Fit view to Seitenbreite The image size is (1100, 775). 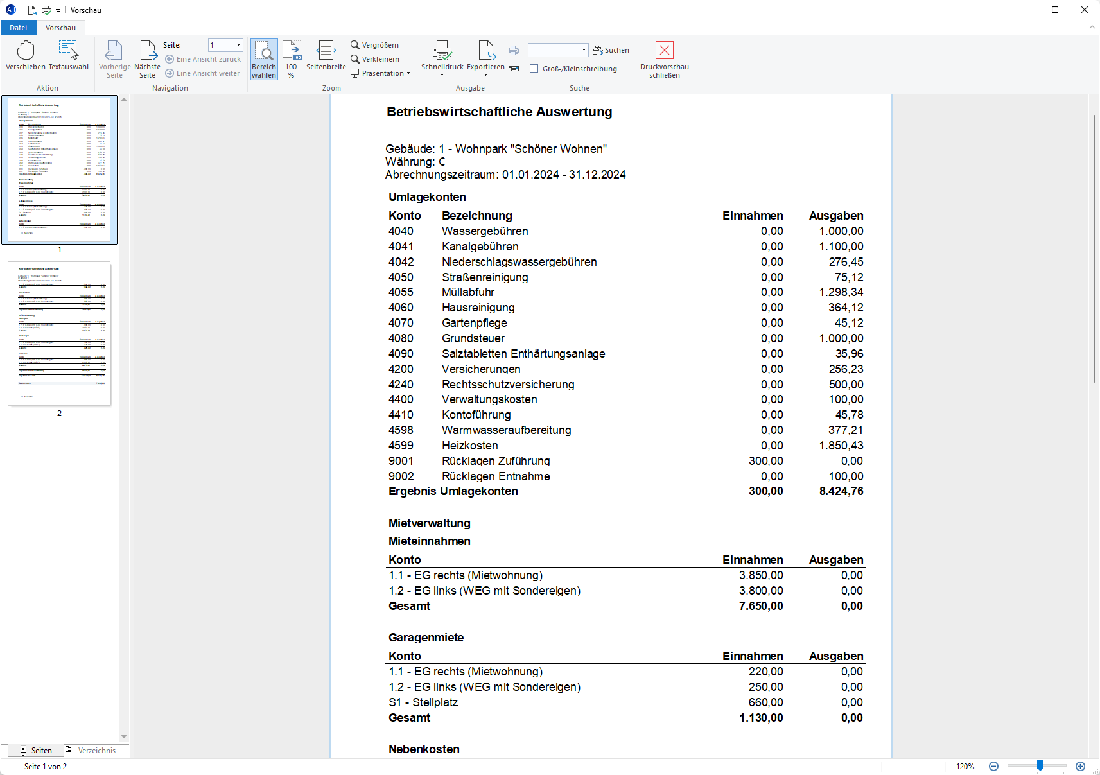tap(326, 55)
